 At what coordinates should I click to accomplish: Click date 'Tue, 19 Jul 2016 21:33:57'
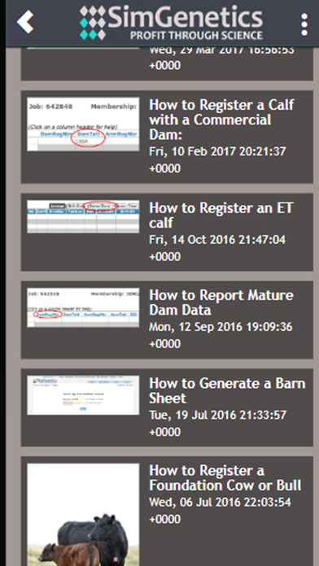[218, 415]
